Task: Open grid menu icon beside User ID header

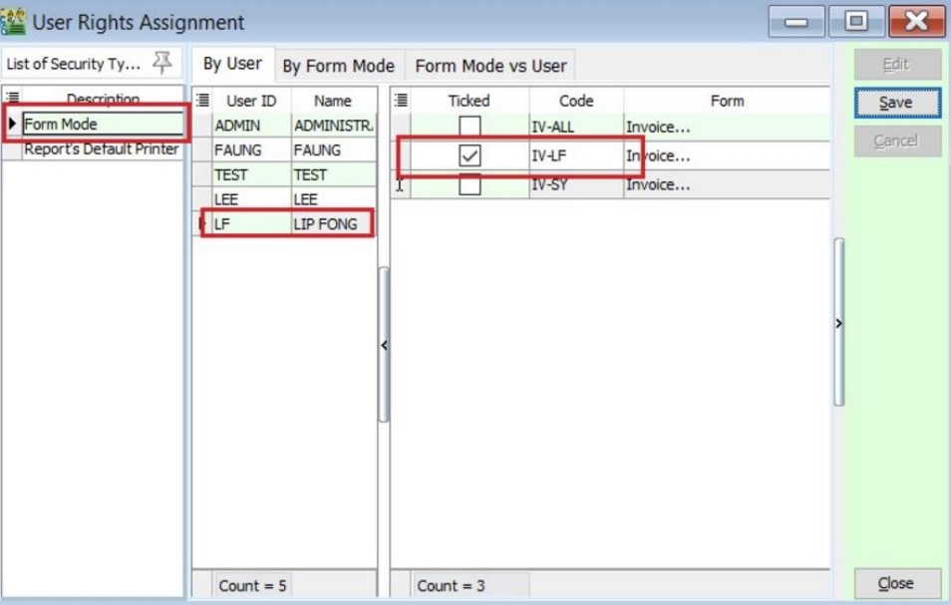Action: [x=202, y=100]
